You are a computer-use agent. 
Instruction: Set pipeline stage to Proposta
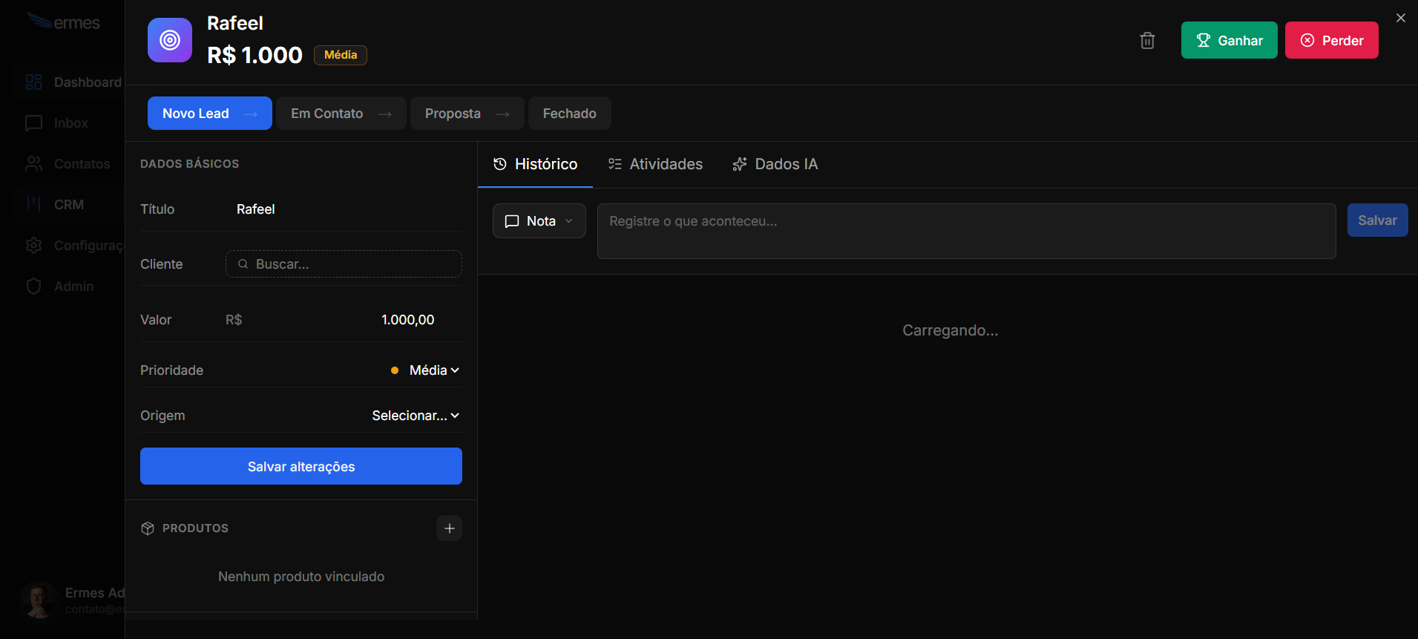coord(467,114)
